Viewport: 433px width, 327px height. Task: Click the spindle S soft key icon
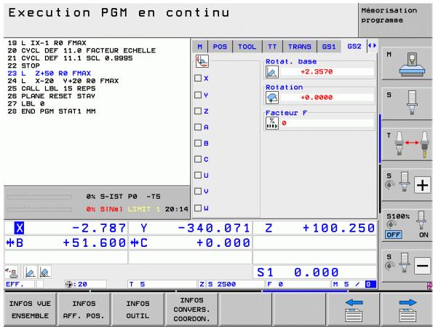[412, 102]
